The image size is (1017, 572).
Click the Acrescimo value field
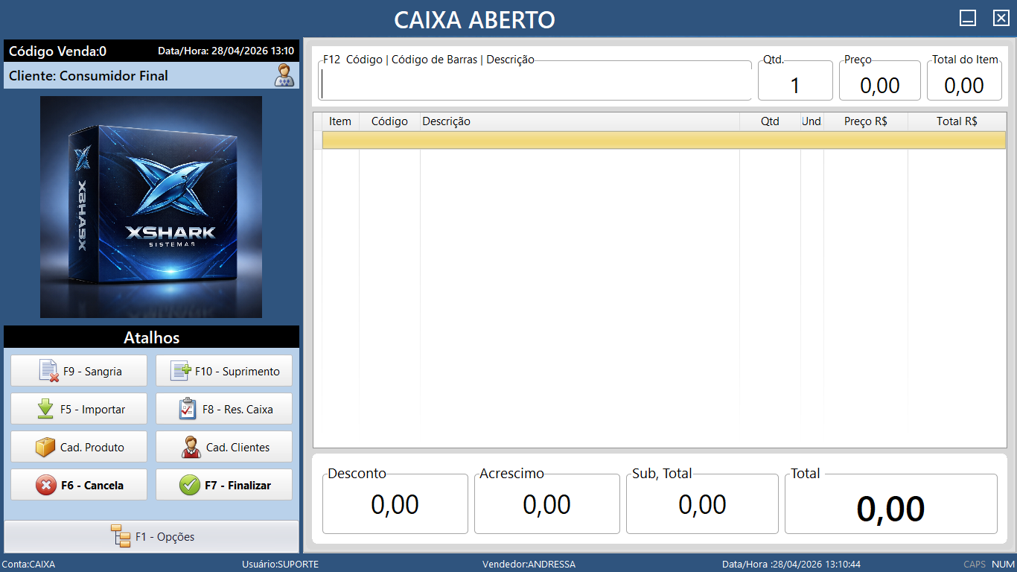click(547, 504)
